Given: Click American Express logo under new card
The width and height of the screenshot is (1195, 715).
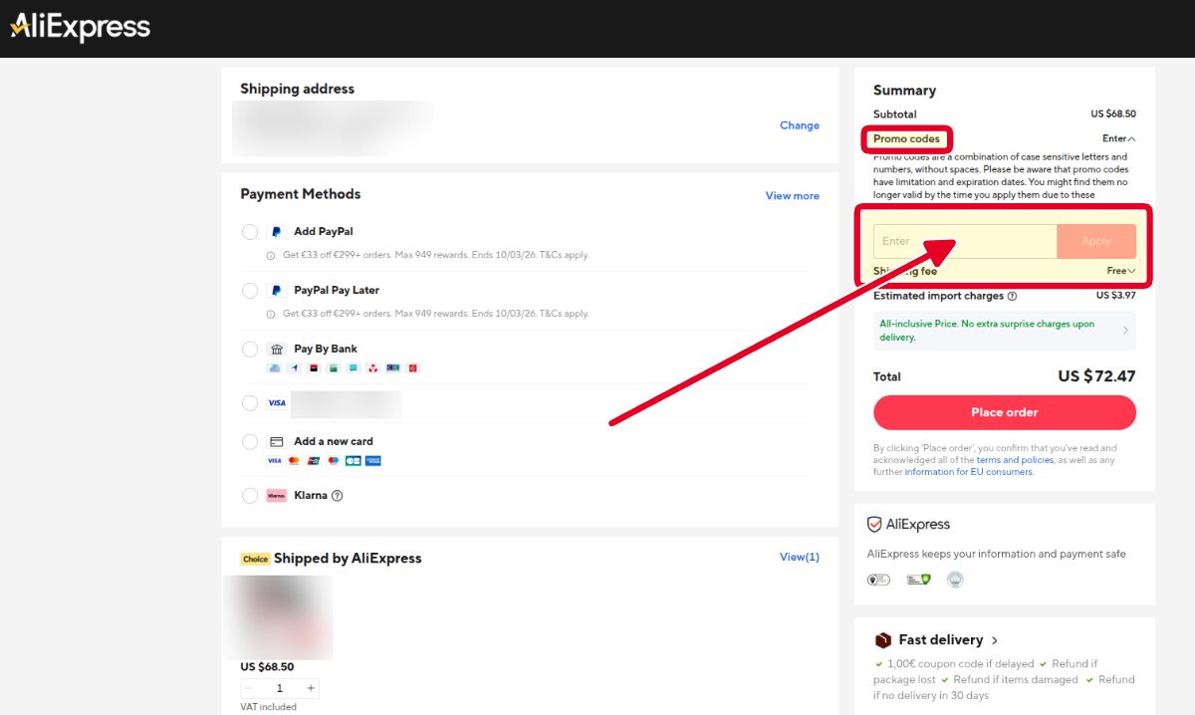Looking at the screenshot, I should (x=373, y=461).
